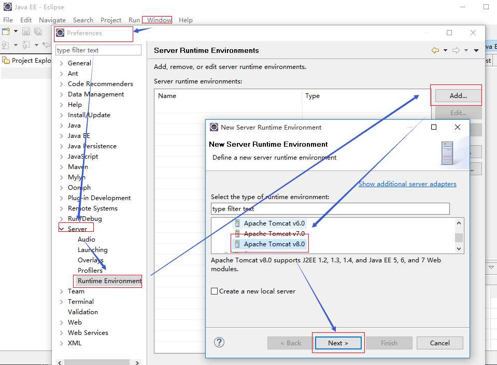Open the Run menu
Viewport: 497px width, 365px height.
(x=134, y=20)
